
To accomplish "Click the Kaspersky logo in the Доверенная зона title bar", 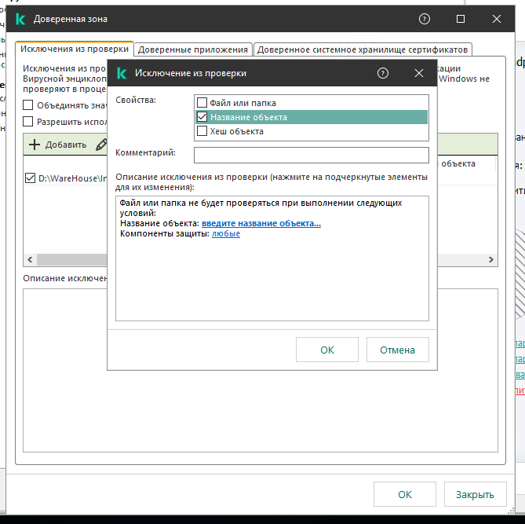I will [20, 19].
